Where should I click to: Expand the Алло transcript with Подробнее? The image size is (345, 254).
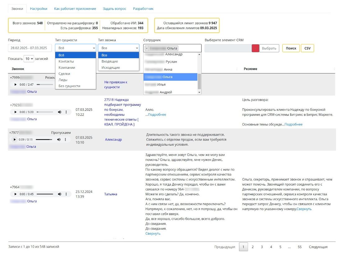[157, 115]
